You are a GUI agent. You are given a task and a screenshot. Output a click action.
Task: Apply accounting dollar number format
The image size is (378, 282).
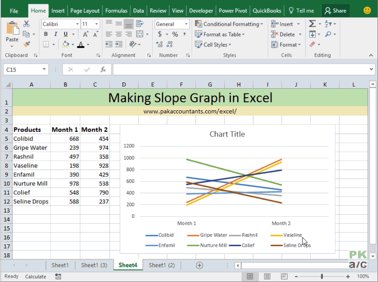(160, 34)
